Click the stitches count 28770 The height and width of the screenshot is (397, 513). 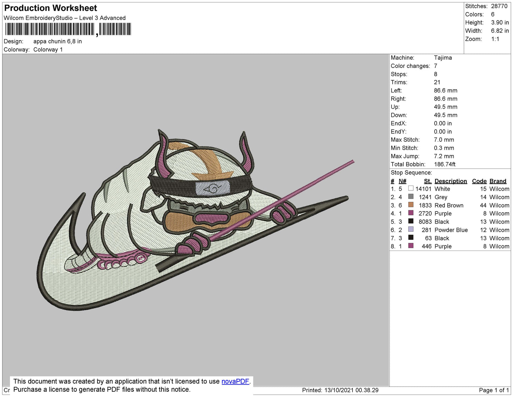coord(499,6)
